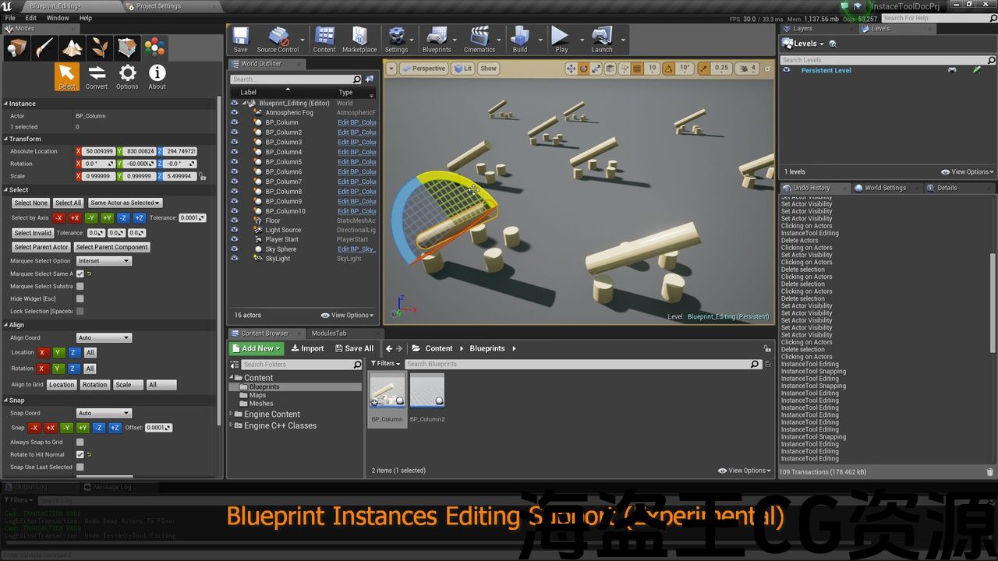The height and width of the screenshot is (561, 998).
Task: Toggle the Always Snap to Grid checkbox
Action: 80,442
